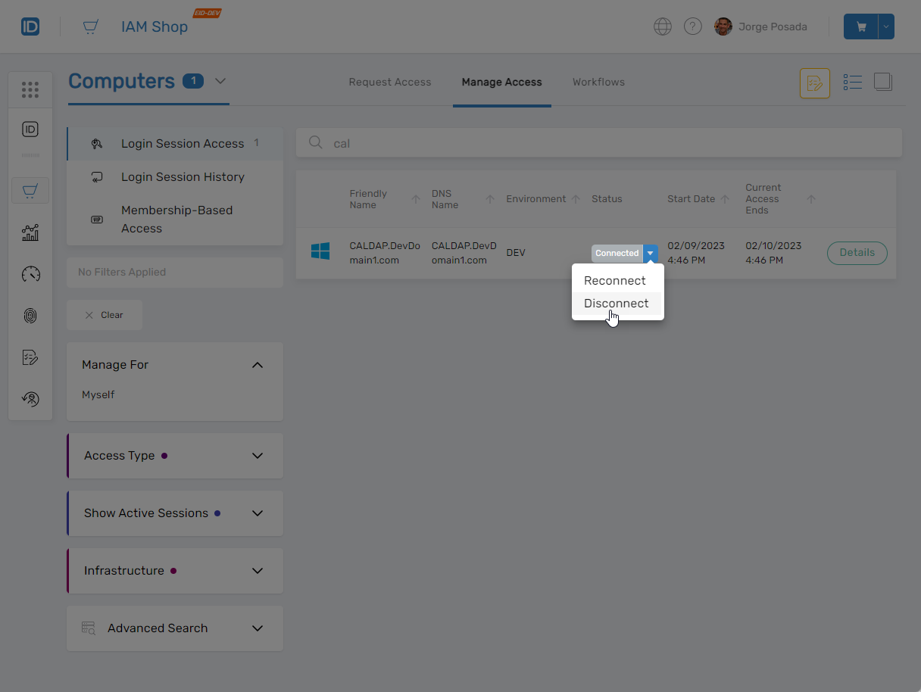The height and width of the screenshot is (692, 921).
Task: Click the search field containing 'cal'
Action: (x=606, y=143)
